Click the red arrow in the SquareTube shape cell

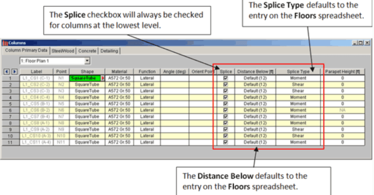[103, 78]
